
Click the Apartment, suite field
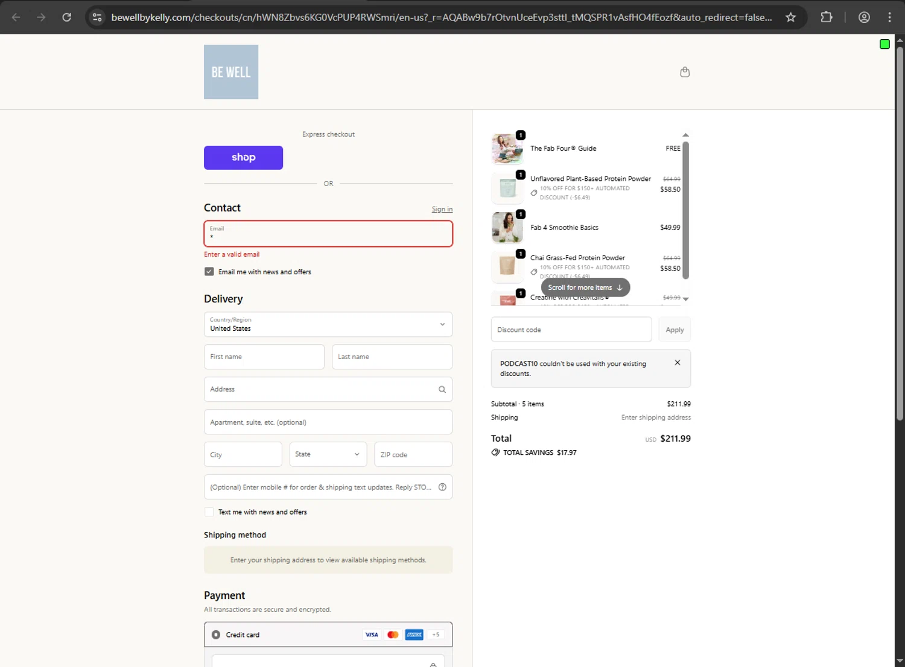click(x=328, y=422)
